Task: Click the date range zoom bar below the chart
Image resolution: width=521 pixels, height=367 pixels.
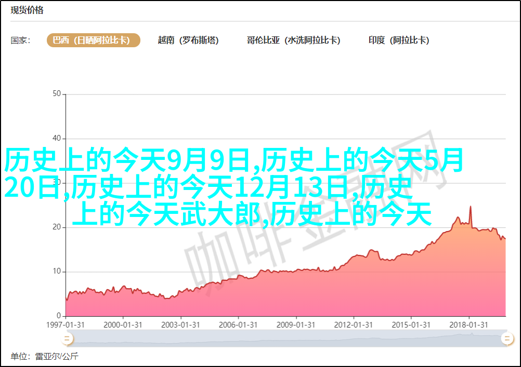Action: coord(286,339)
